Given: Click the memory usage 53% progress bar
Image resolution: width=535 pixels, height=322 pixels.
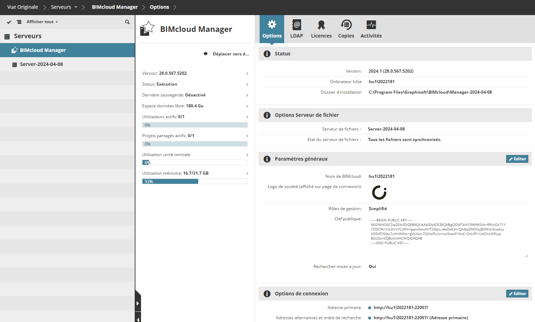Looking at the screenshot, I should (195, 181).
